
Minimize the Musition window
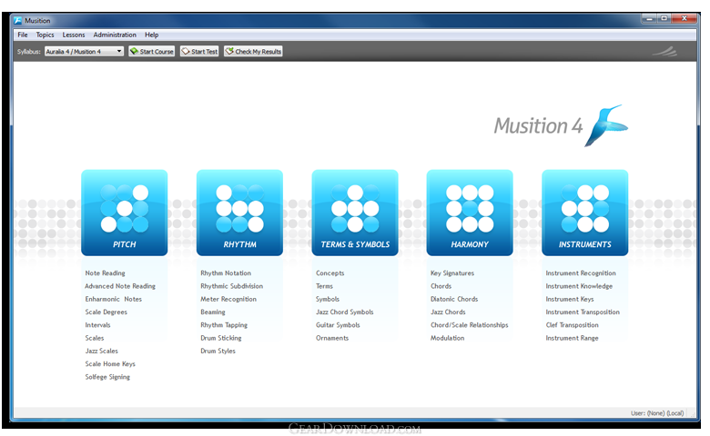point(649,18)
